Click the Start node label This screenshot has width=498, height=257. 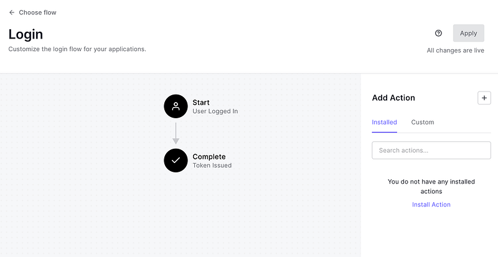pyautogui.click(x=201, y=103)
